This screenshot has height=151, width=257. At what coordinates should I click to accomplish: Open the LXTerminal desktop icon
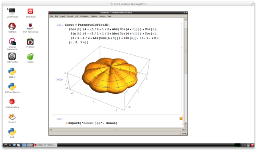12,13
